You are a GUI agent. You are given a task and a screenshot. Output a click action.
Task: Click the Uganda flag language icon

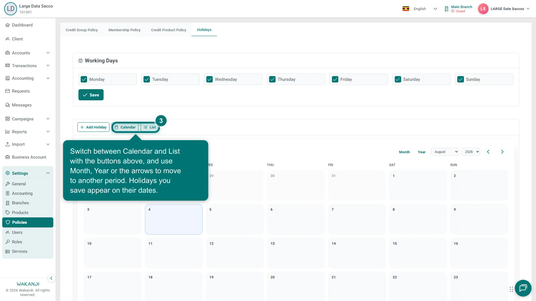pyautogui.click(x=406, y=9)
